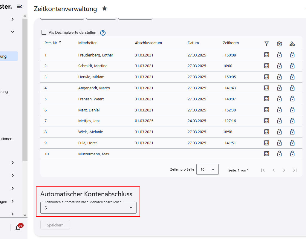This screenshot has width=306, height=239.
Task: Collapse the sidebar using the hamburger icon
Action: (x=20, y=6)
